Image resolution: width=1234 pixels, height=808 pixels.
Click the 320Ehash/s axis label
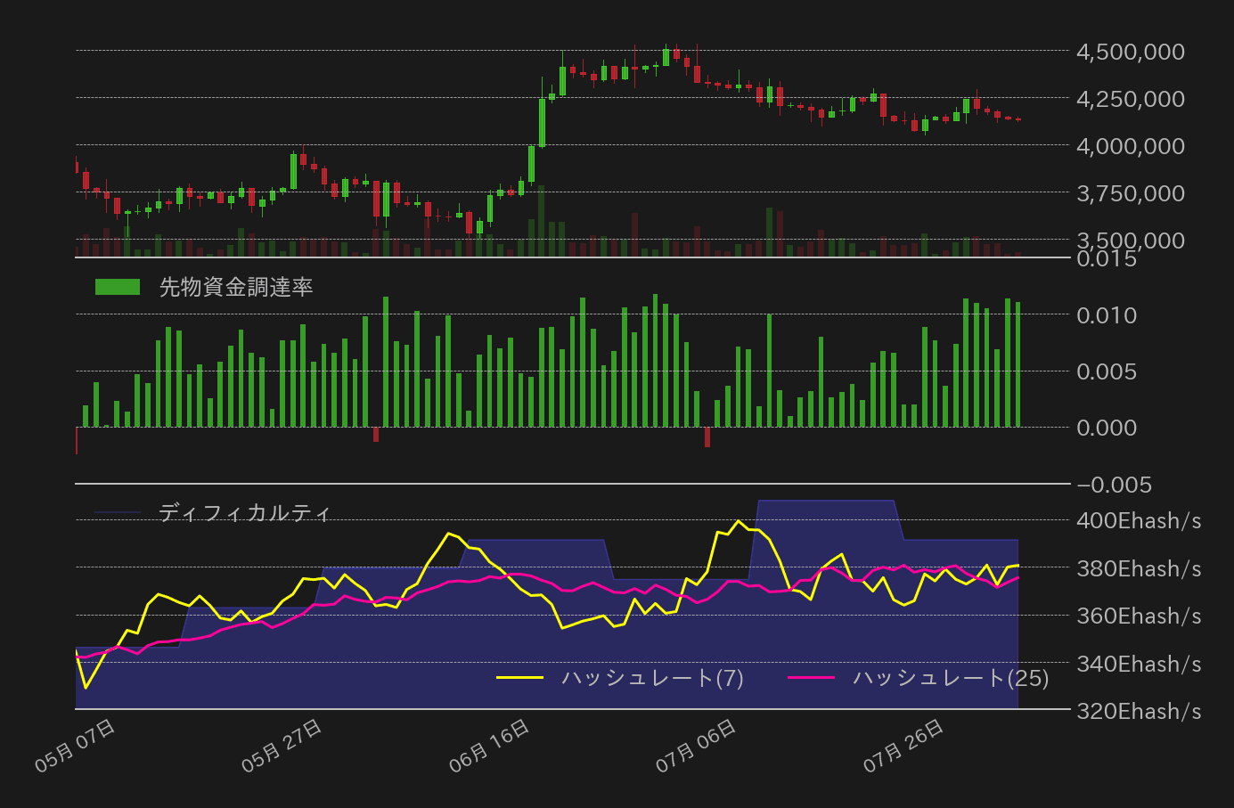click(1139, 711)
